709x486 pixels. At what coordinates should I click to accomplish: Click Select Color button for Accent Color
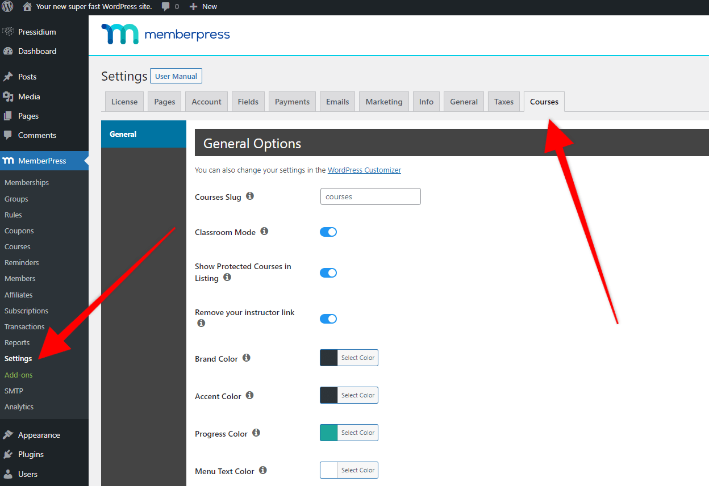[358, 395]
